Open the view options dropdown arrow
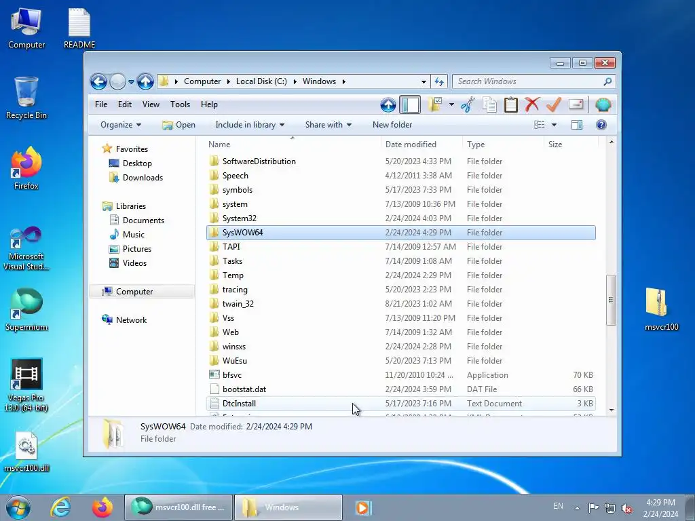This screenshot has height=521, width=695. pos(554,125)
